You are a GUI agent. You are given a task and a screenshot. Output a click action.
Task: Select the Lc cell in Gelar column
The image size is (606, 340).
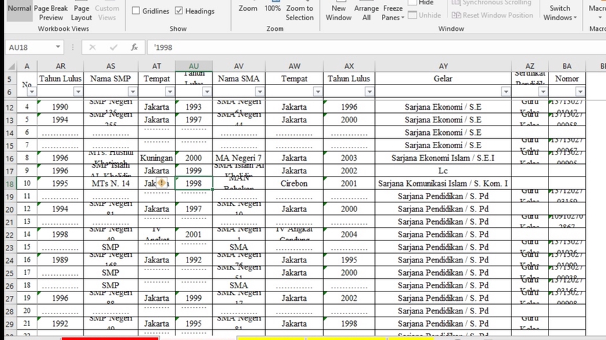[443, 171]
